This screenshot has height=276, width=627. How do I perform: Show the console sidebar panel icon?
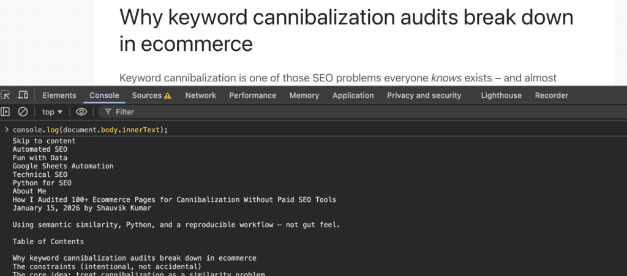pyautogui.click(x=5, y=112)
